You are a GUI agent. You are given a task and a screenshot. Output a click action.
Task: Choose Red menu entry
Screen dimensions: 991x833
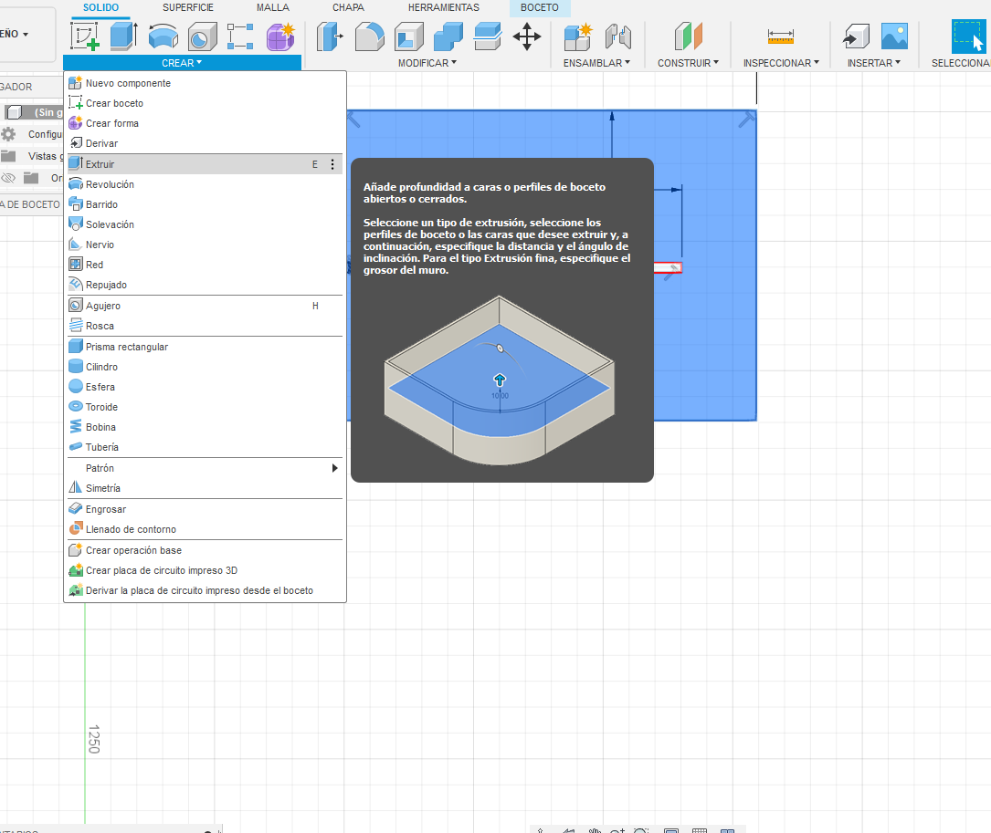pos(205,266)
